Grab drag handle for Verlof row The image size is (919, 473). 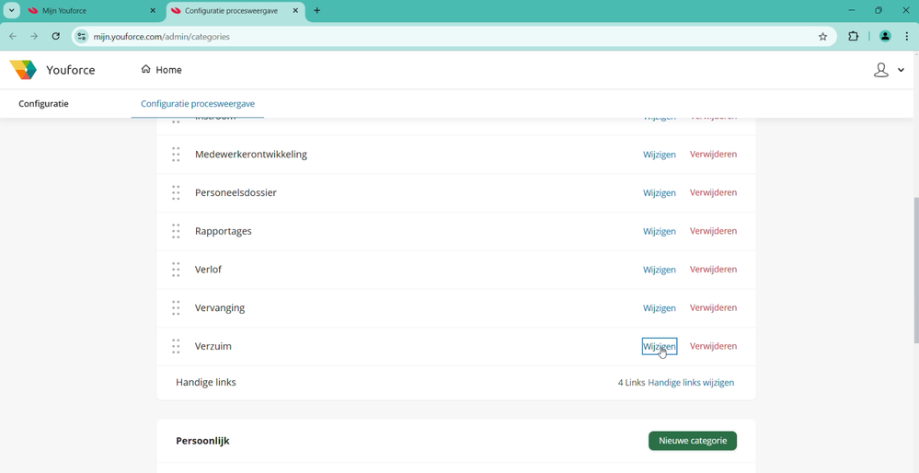(176, 270)
